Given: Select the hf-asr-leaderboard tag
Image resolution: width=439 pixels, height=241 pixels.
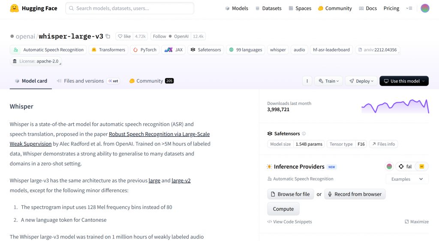Looking at the screenshot, I should (x=331, y=50).
